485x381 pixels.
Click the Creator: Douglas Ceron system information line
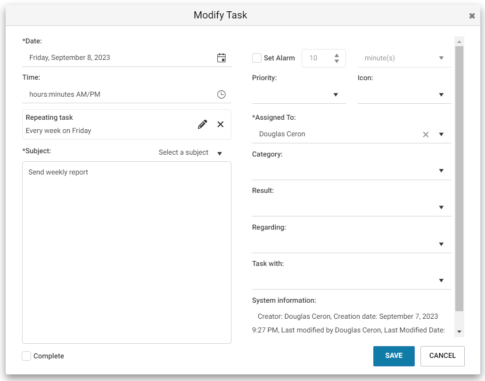point(348,316)
